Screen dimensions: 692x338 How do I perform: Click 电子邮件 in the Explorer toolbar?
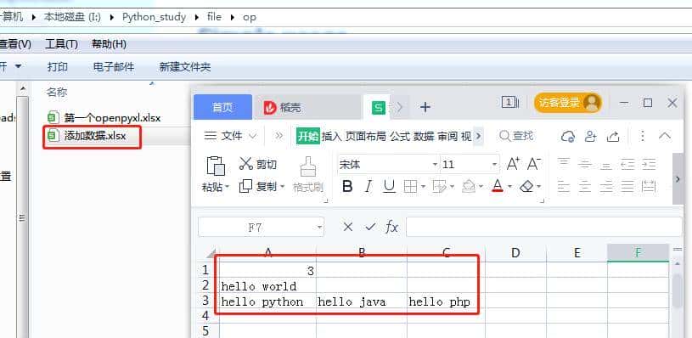pyautogui.click(x=114, y=67)
